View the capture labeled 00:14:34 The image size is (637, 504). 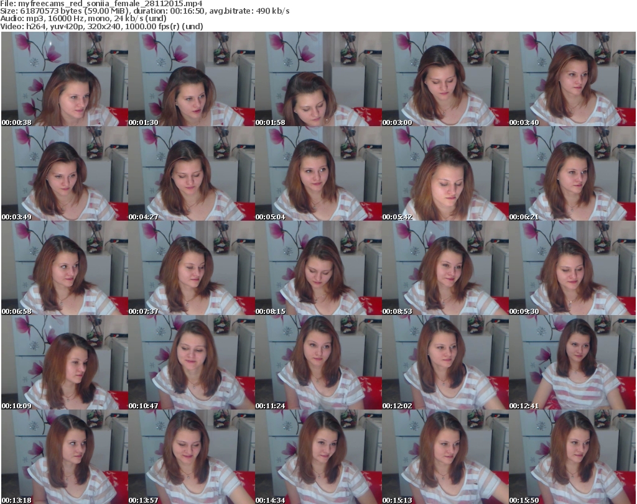point(318,457)
